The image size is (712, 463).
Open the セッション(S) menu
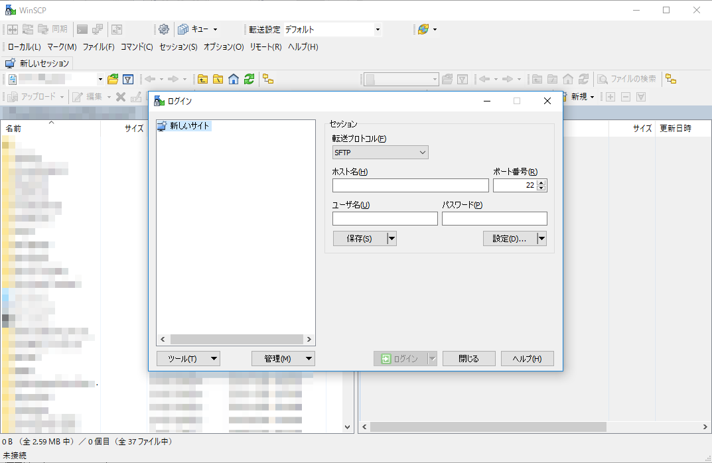(x=178, y=46)
